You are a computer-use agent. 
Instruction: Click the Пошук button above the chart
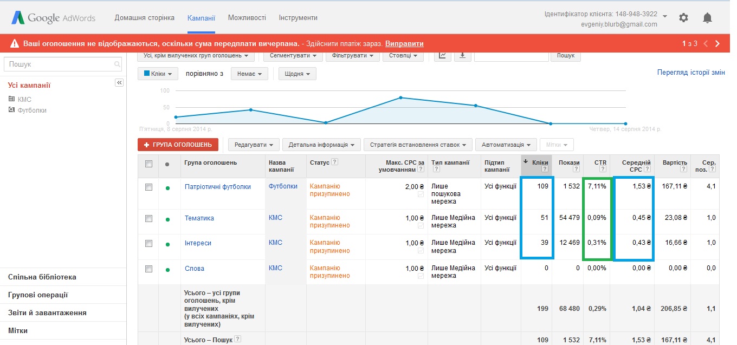click(566, 55)
